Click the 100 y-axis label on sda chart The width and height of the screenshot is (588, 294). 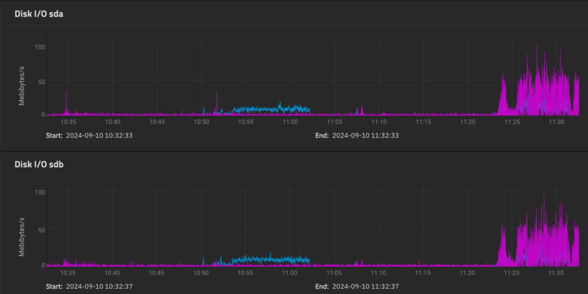click(x=39, y=46)
